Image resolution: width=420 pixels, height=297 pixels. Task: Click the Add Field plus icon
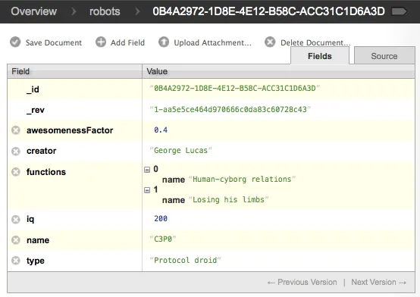click(101, 42)
